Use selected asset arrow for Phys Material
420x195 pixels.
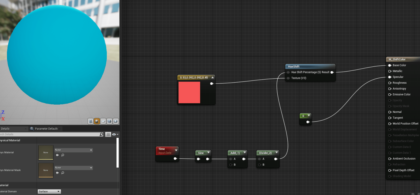click(x=57, y=155)
